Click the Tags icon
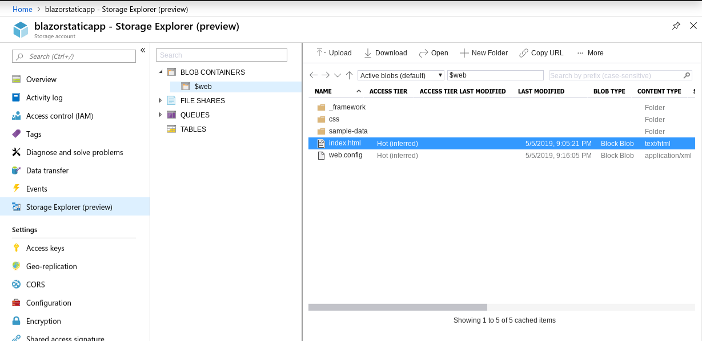 click(x=17, y=134)
